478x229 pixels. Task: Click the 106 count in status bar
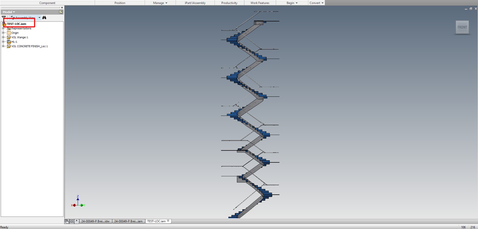pyautogui.click(x=463, y=227)
